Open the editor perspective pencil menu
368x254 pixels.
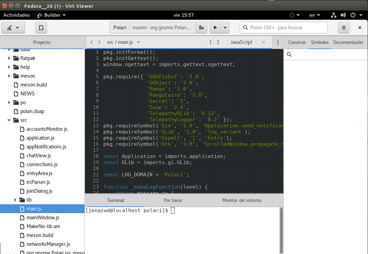[13, 28]
